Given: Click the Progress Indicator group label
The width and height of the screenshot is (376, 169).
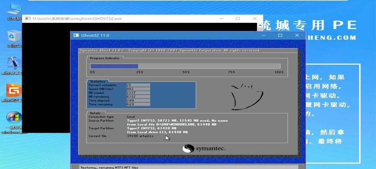Looking at the screenshot, I should point(104,58).
